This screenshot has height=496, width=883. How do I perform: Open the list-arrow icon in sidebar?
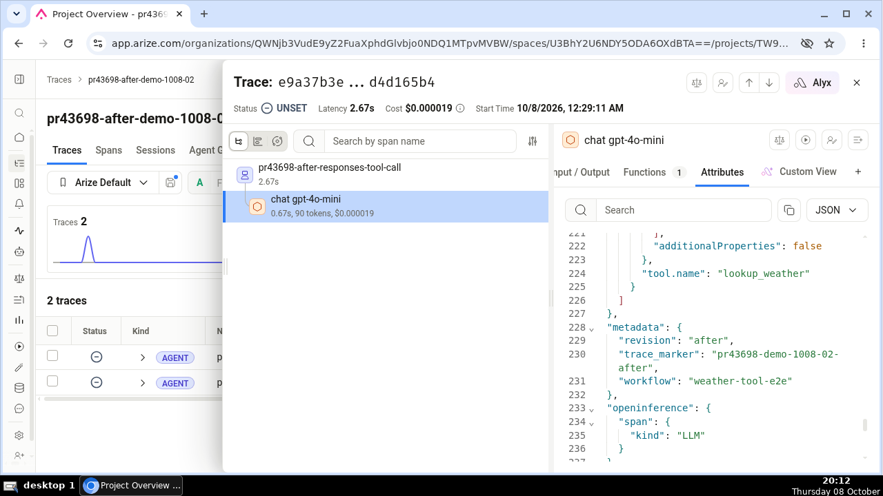[19, 300]
